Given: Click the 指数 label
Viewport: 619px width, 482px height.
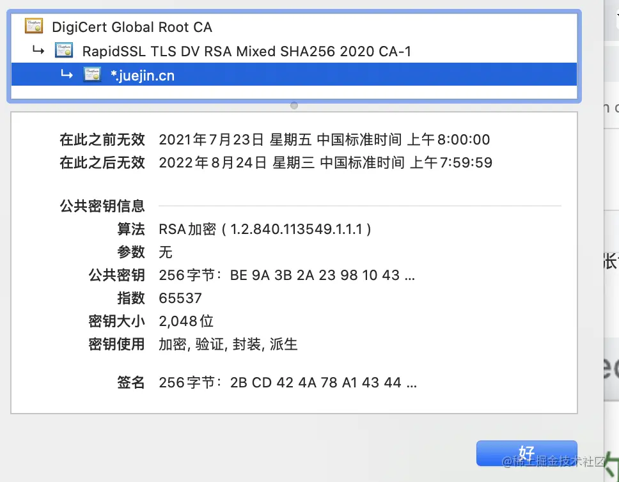Looking at the screenshot, I should (x=131, y=298).
